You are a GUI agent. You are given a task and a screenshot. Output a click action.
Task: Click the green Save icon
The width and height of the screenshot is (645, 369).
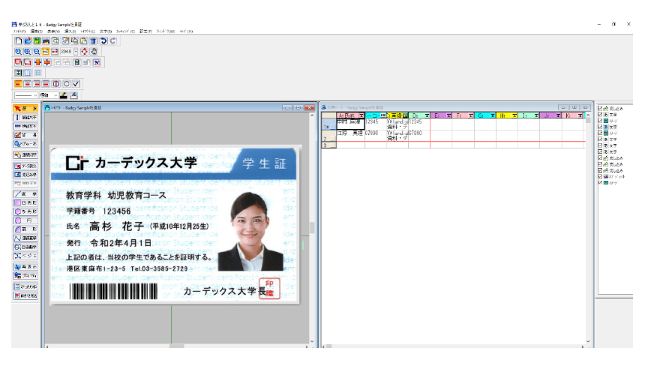(36, 40)
